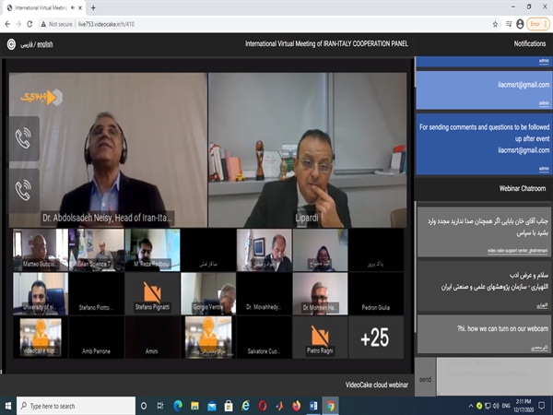This screenshot has width=553, height=415.
Task: Open Chrome from taskbar
Action: [x=331, y=406]
